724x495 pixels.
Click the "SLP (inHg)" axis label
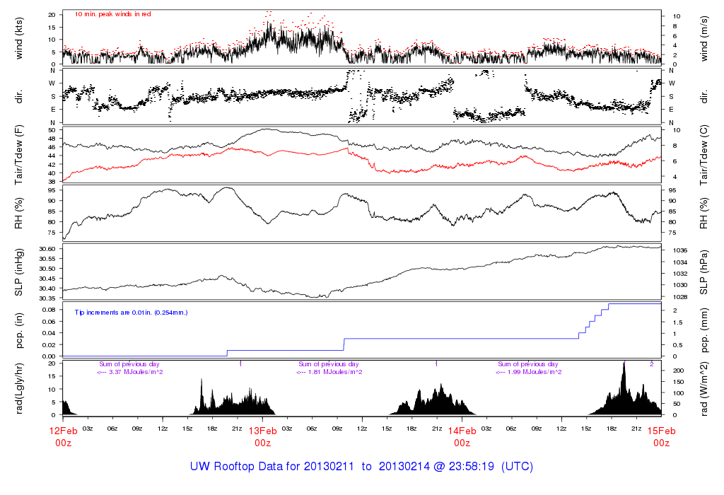coord(19,272)
